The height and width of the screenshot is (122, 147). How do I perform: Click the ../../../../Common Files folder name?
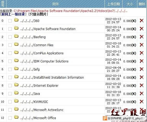[37, 45]
